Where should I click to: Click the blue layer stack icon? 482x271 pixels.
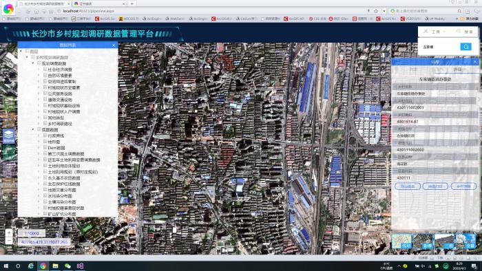coord(8,135)
